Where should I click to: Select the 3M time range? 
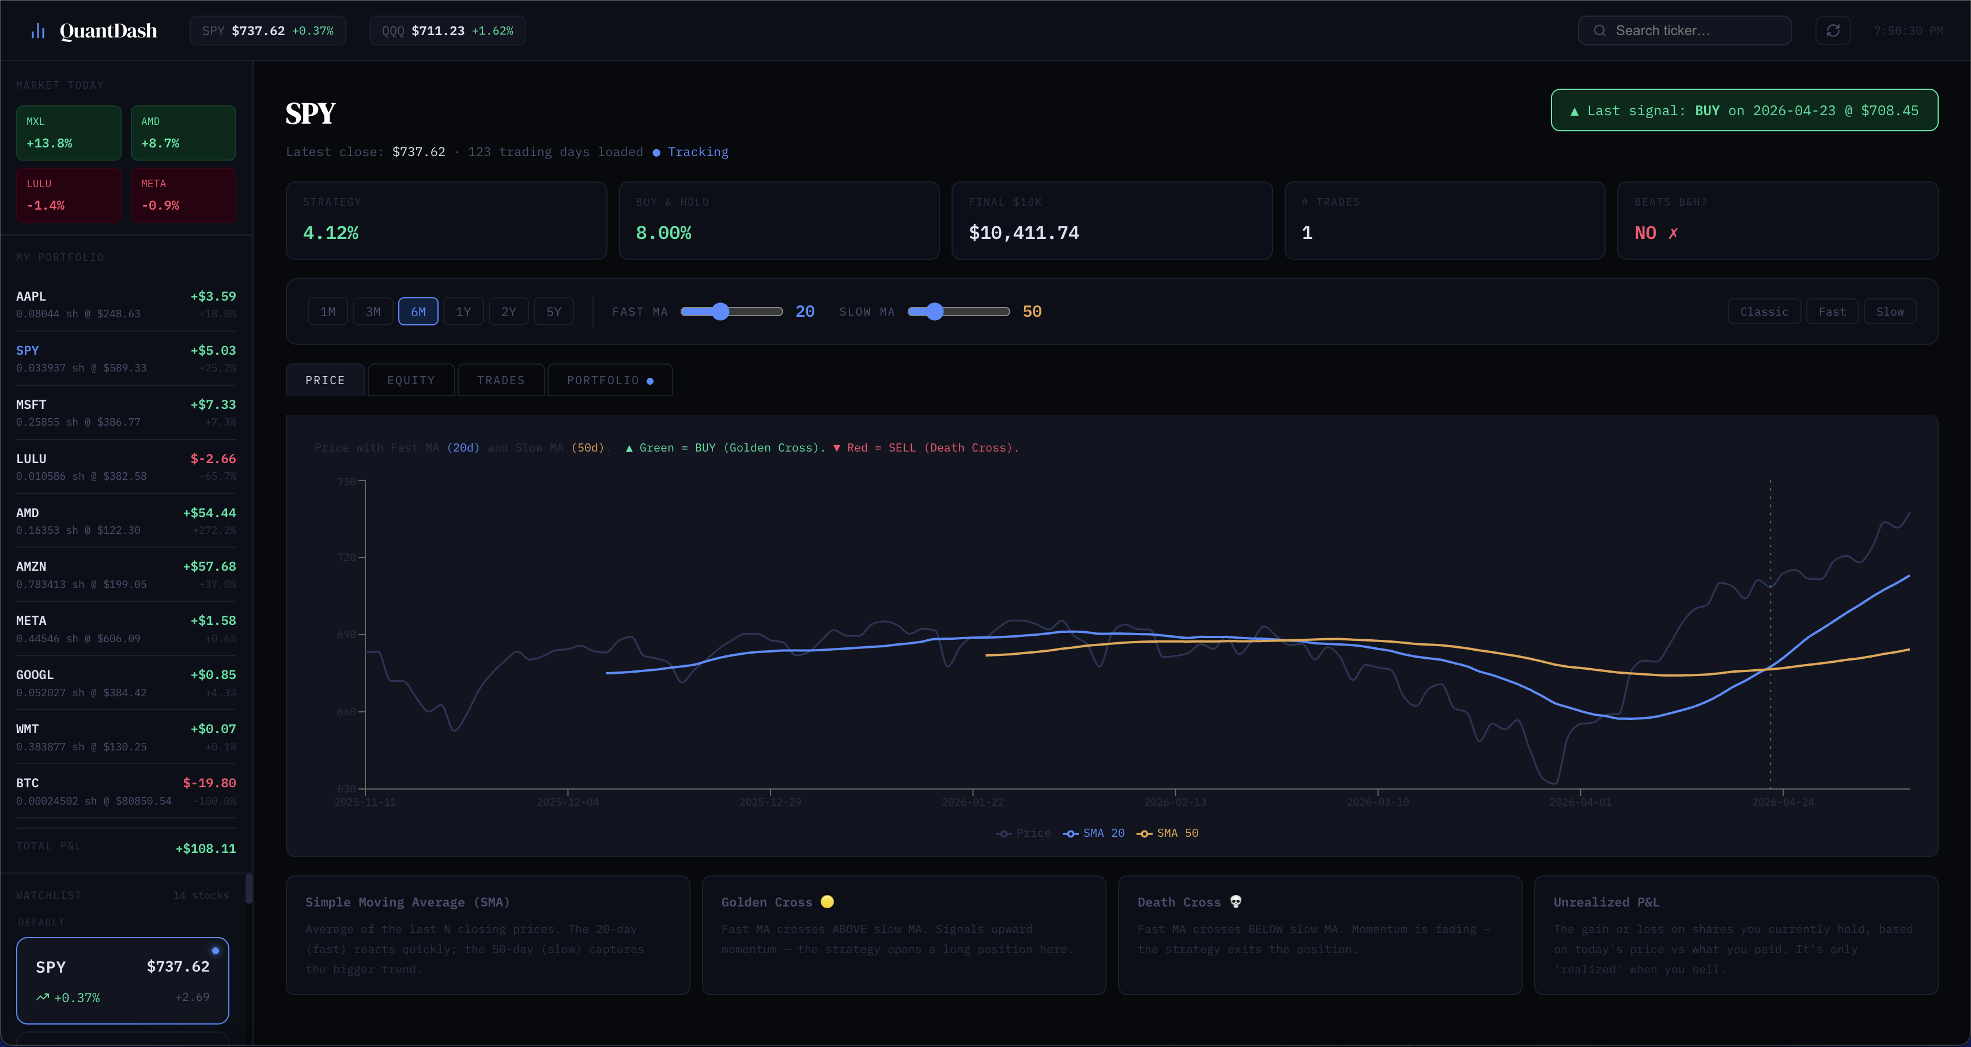(373, 311)
